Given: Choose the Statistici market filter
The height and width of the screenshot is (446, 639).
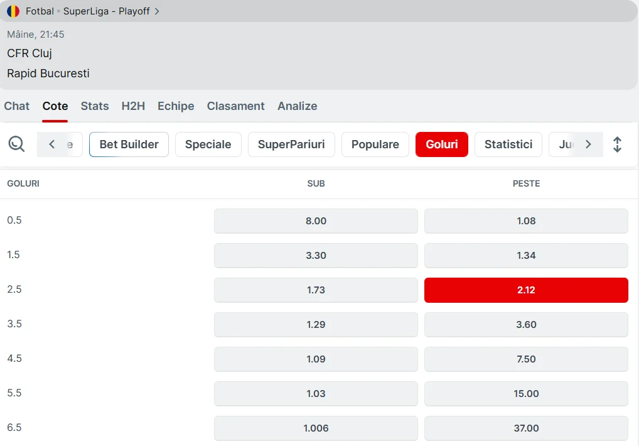Looking at the screenshot, I should 508,144.
